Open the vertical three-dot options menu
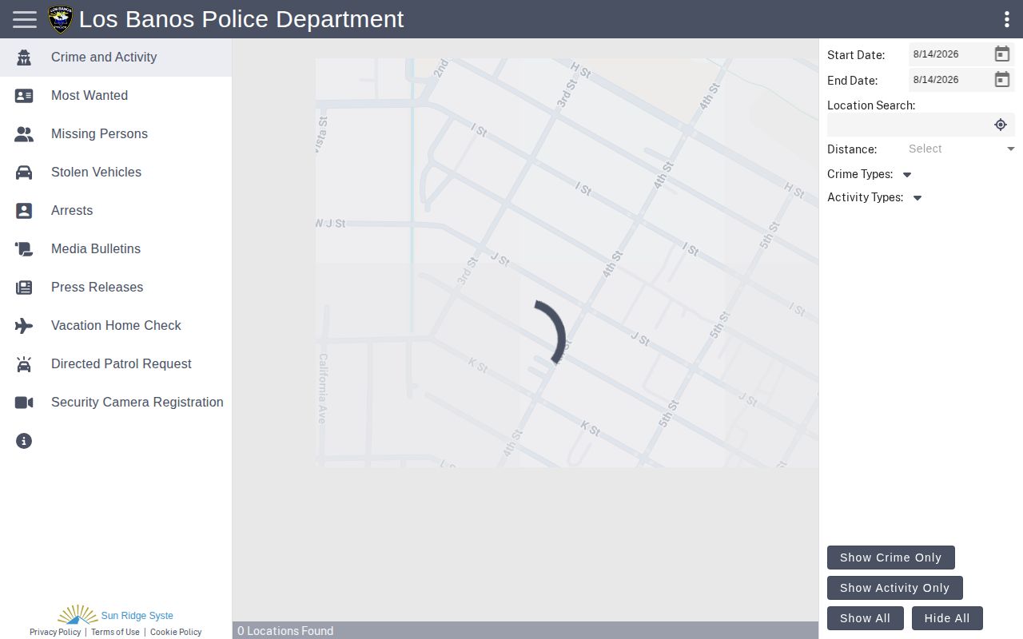 tap(1007, 19)
